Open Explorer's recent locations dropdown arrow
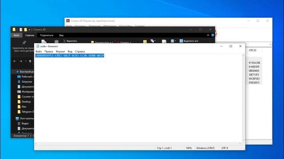This screenshot has width=284, height=159. (x=26, y=61)
